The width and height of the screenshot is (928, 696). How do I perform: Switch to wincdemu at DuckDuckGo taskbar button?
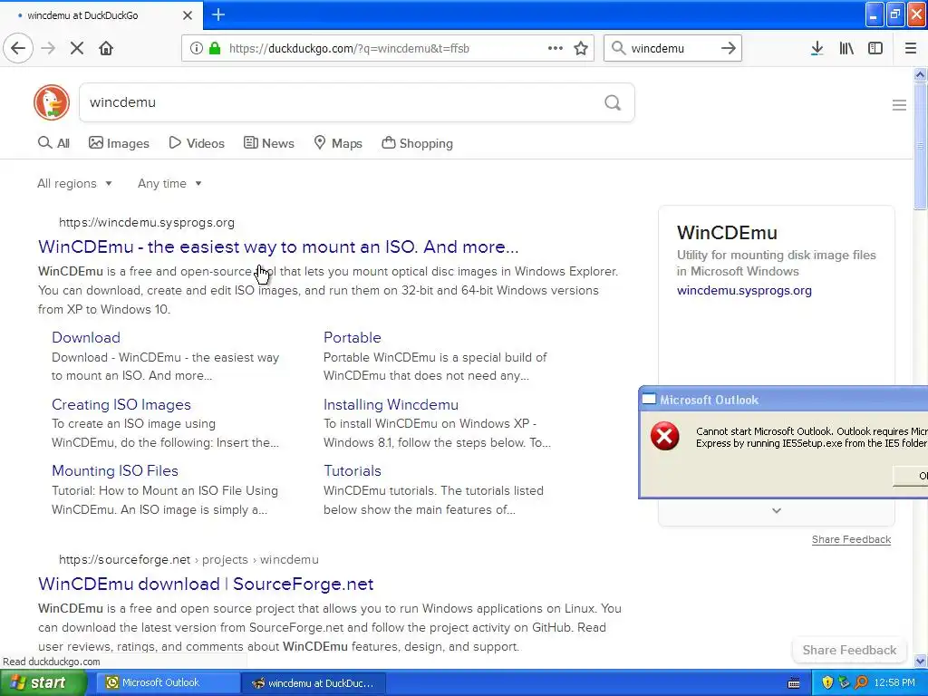pyautogui.click(x=314, y=682)
